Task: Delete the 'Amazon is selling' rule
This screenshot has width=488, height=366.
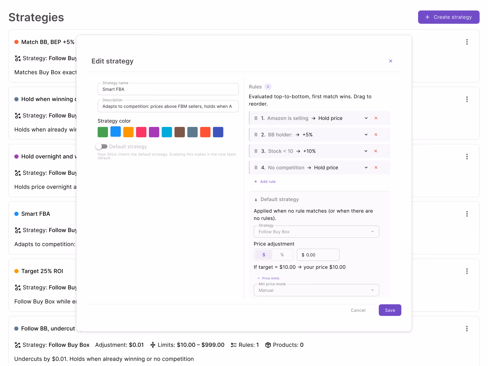Action: 376,118
